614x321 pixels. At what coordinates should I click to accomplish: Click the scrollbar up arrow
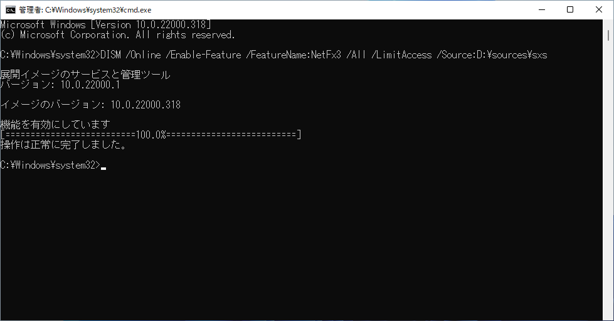pos(608,24)
